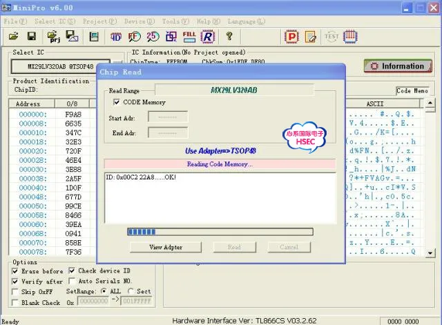Open the Help menu

point(209,21)
